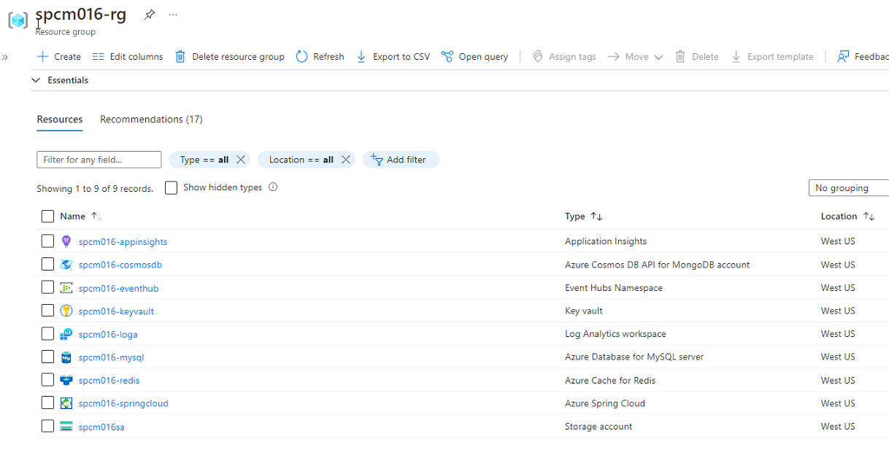Open spcm016-keyvault resource

tap(116, 311)
